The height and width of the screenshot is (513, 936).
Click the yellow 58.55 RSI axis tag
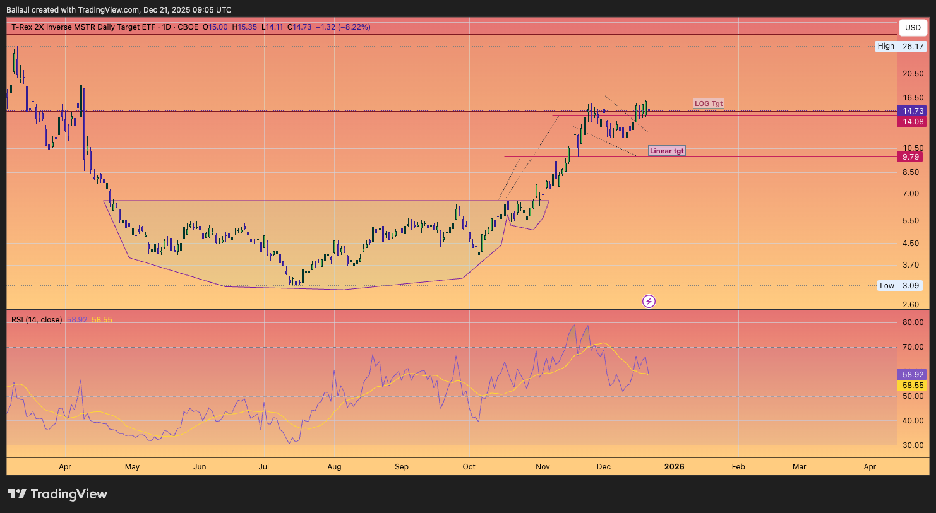tap(913, 385)
